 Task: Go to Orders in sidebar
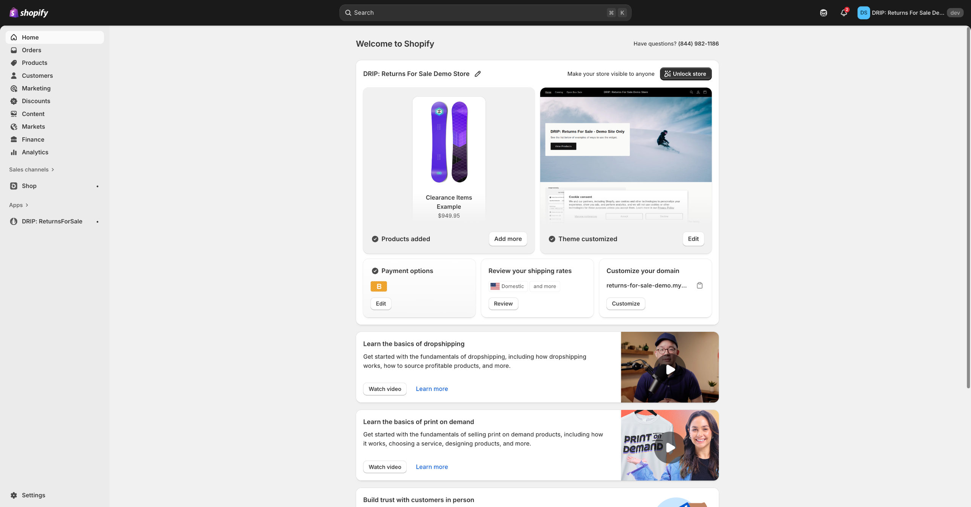click(31, 50)
